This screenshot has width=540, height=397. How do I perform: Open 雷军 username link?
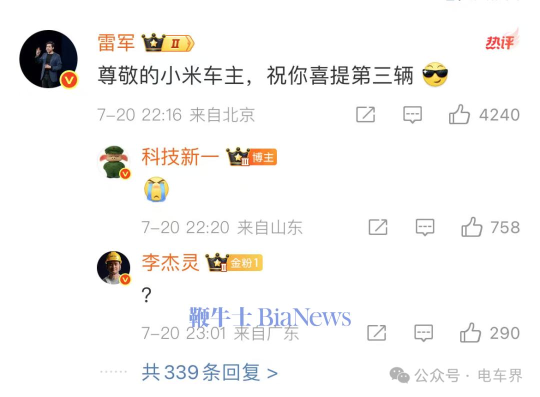coord(116,43)
